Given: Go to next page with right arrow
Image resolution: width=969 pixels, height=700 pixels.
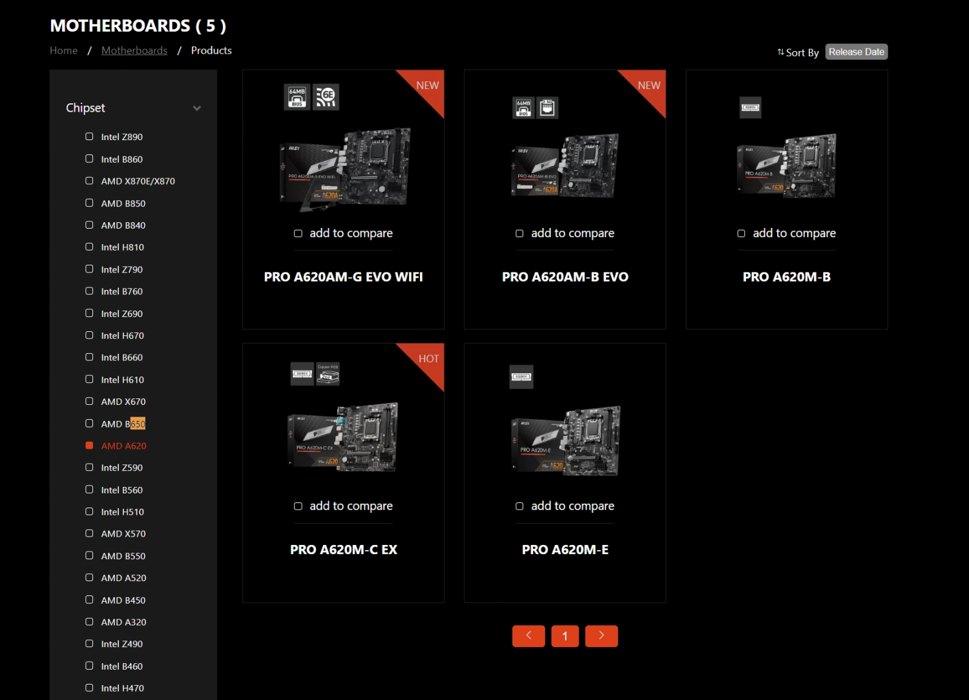Looking at the screenshot, I should coord(601,636).
